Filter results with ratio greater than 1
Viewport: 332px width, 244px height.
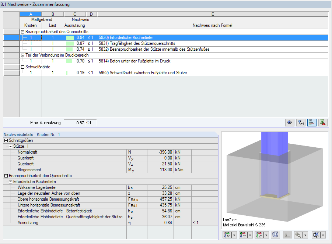pos(301,122)
